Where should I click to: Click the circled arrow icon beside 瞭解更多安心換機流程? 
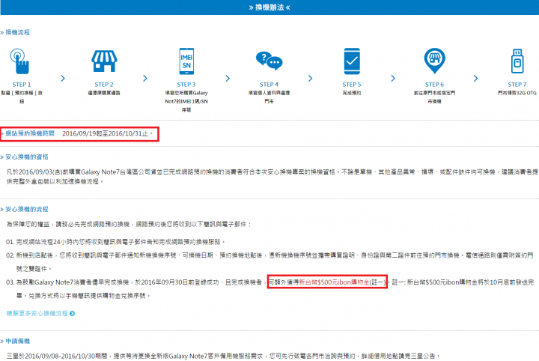72,314
